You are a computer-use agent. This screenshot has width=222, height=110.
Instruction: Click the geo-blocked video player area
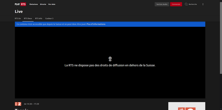click(110, 63)
